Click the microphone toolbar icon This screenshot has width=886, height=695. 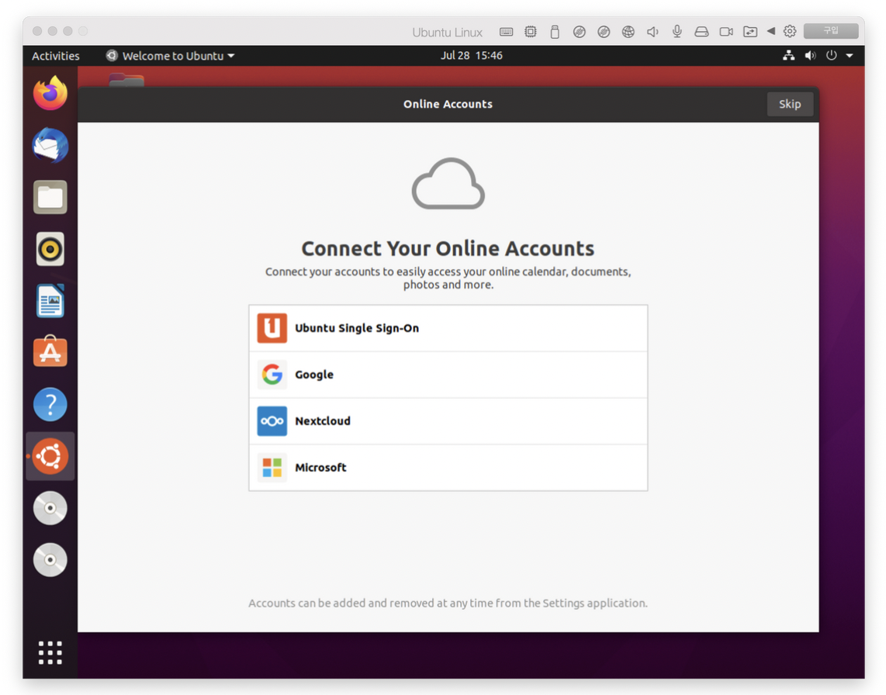(677, 32)
